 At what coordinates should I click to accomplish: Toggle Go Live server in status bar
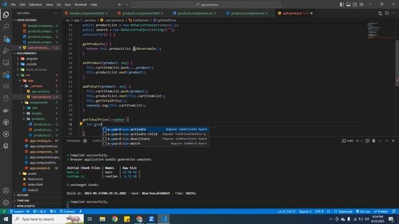pyautogui.click(x=363, y=212)
